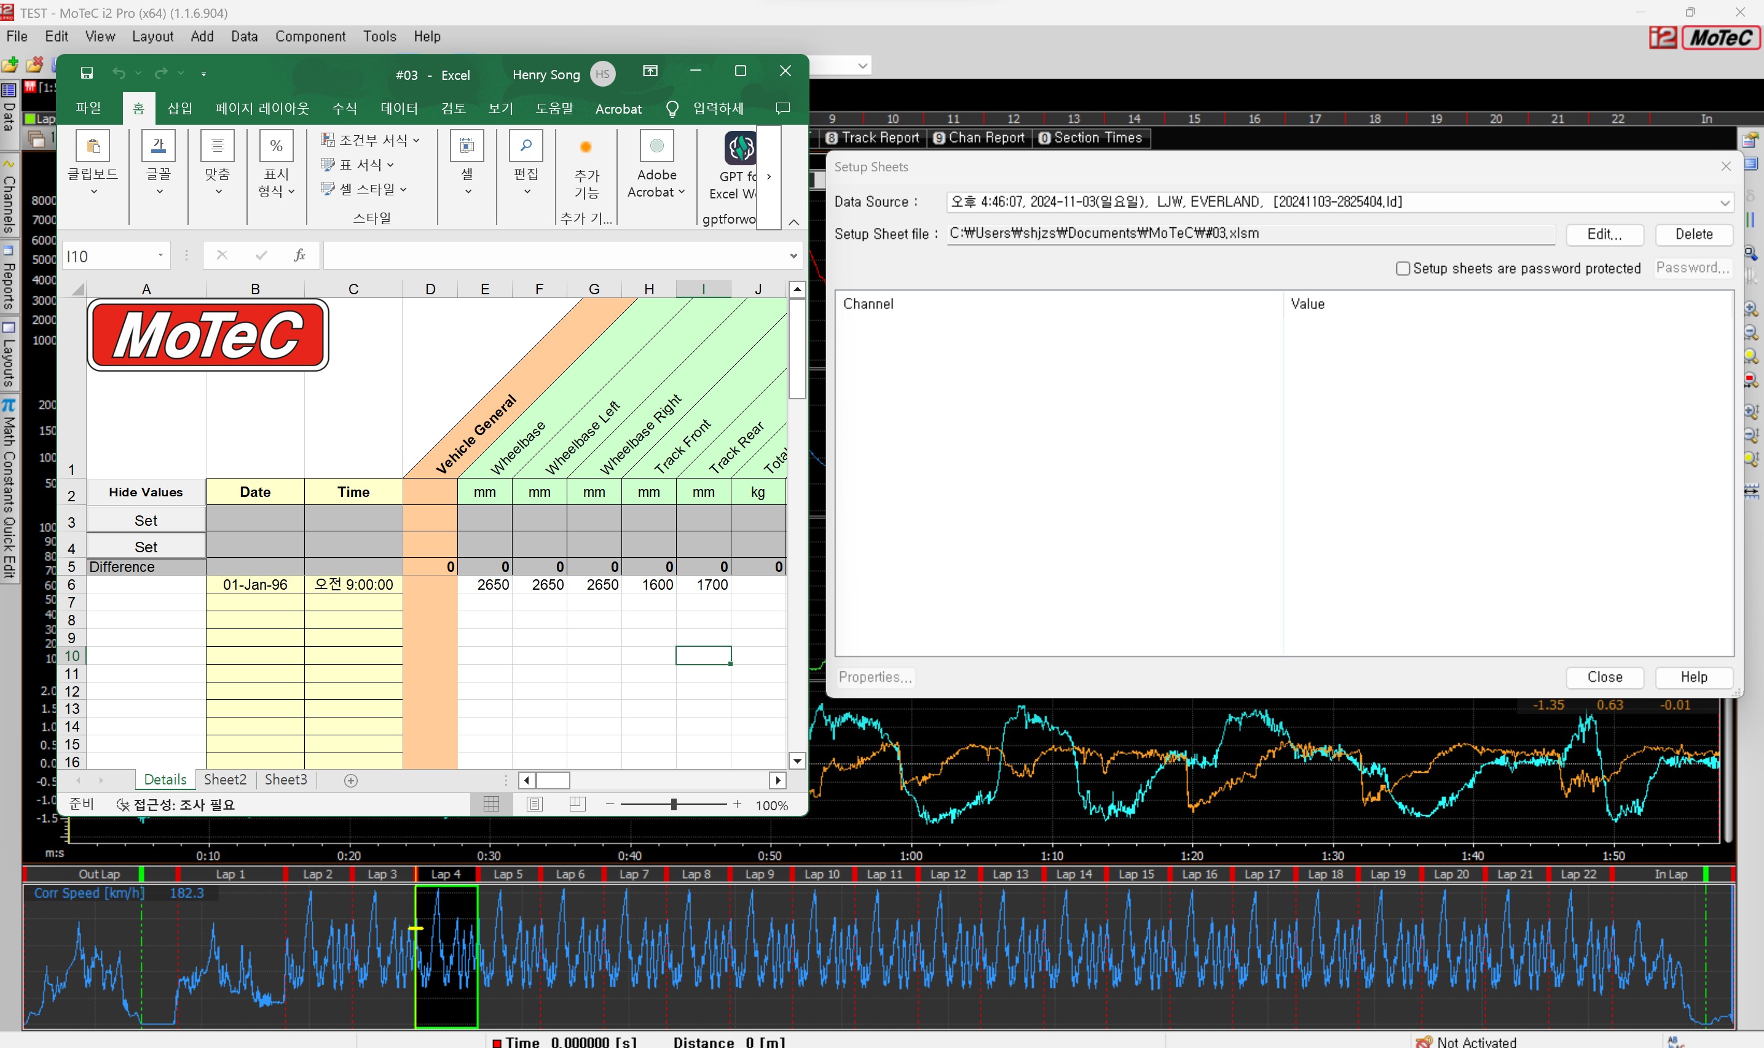Open the 편집 magnifier editing icon
This screenshot has width=1764, height=1048.
[x=526, y=146]
